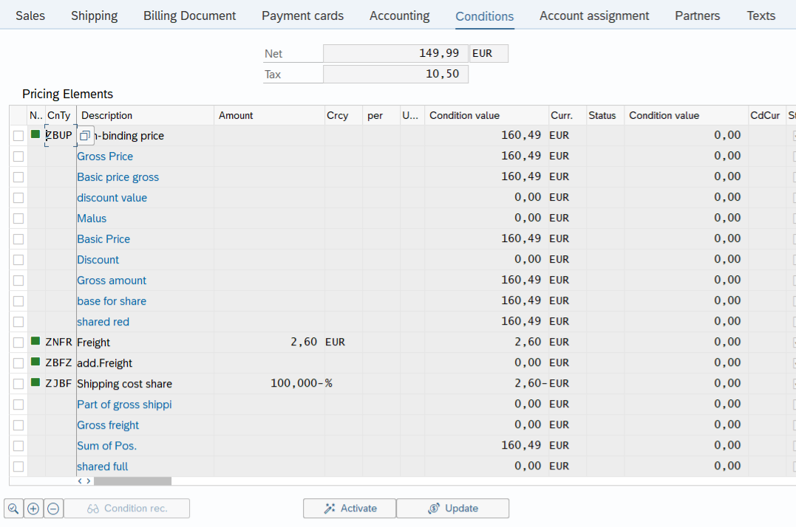Click the Description column header
Screen dimensions: 796x527
click(145, 116)
